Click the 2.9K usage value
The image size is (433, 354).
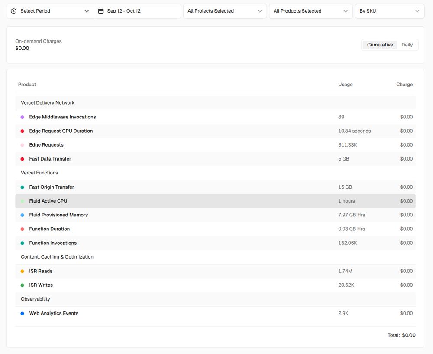click(343, 313)
